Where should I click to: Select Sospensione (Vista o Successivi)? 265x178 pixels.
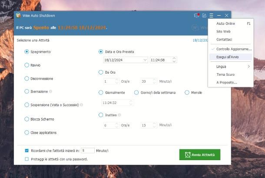(26, 105)
